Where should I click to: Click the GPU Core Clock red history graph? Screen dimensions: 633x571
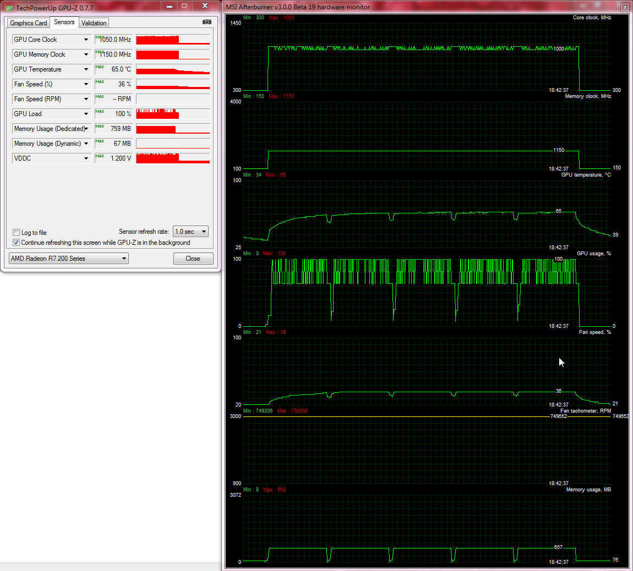[173, 40]
